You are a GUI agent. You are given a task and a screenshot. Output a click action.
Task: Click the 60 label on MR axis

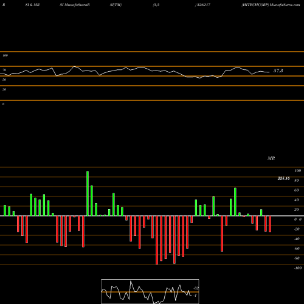click(x=296, y=190)
